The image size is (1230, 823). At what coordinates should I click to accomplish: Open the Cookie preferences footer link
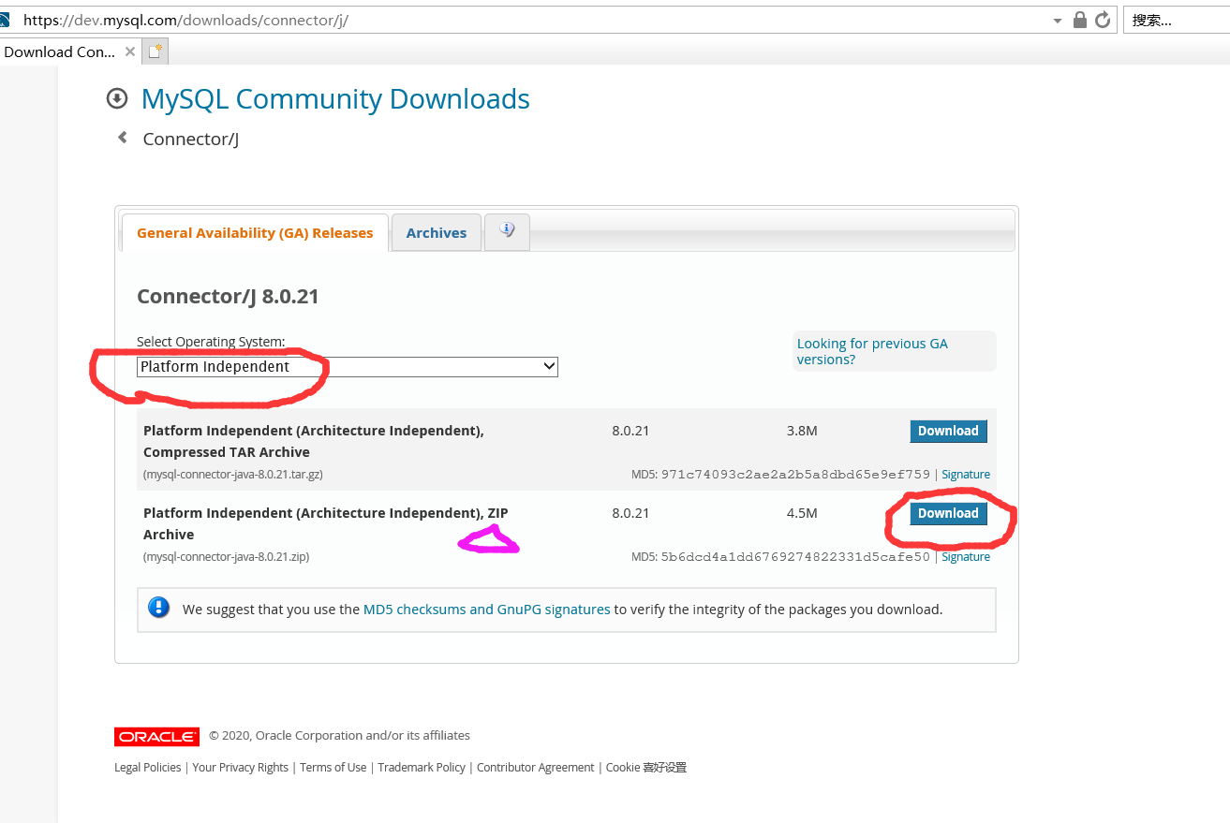click(646, 767)
